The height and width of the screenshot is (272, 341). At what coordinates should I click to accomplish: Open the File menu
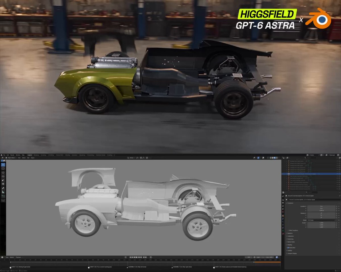pos(4,155)
